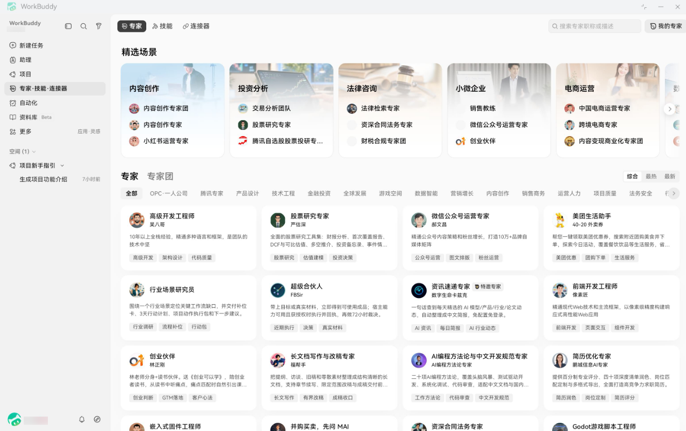Switch to 技能 top tab
This screenshot has width=686, height=431.
coord(162,26)
